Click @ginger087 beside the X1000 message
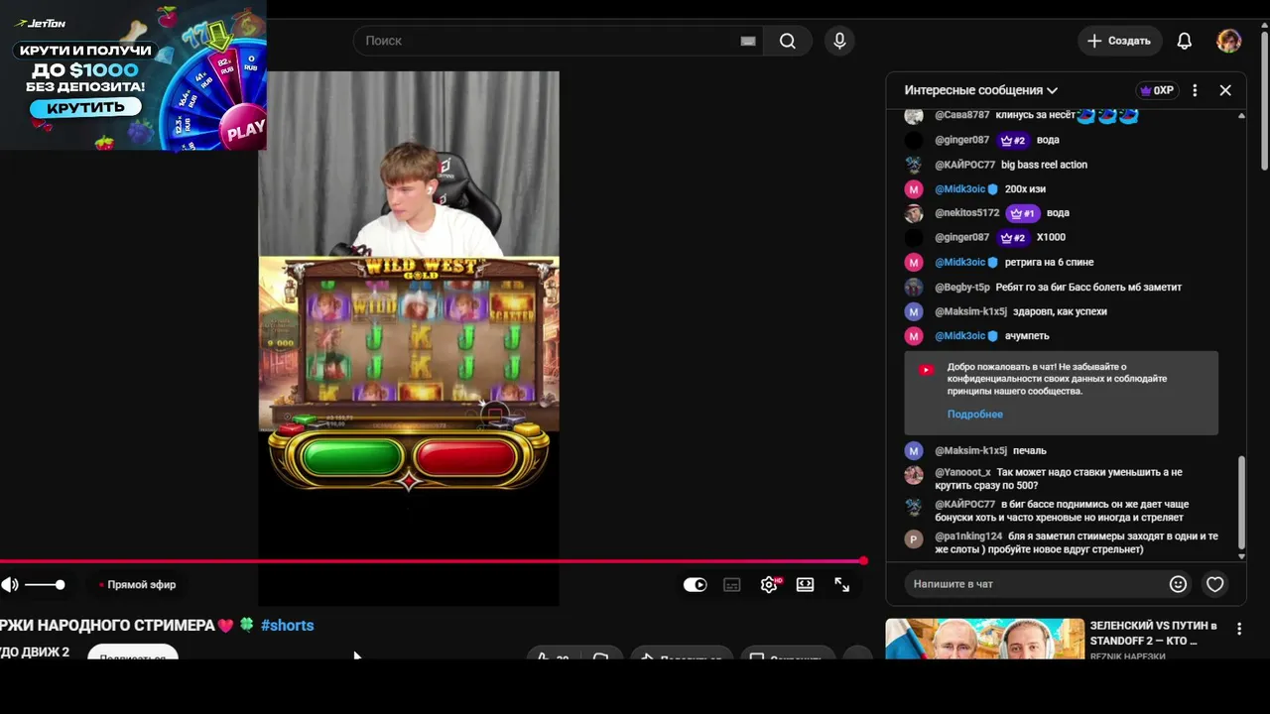The width and height of the screenshot is (1270, 714). [961, 238]
